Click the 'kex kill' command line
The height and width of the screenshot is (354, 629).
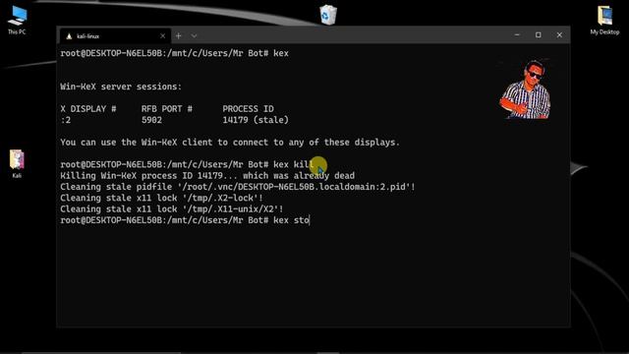click(187, 164)
